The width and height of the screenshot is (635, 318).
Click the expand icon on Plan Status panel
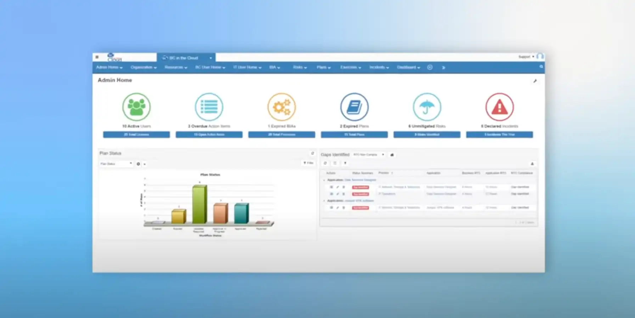point(312,153)
